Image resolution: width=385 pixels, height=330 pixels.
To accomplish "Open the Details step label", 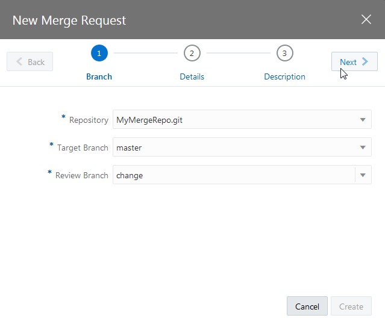I will pos(192,76).
